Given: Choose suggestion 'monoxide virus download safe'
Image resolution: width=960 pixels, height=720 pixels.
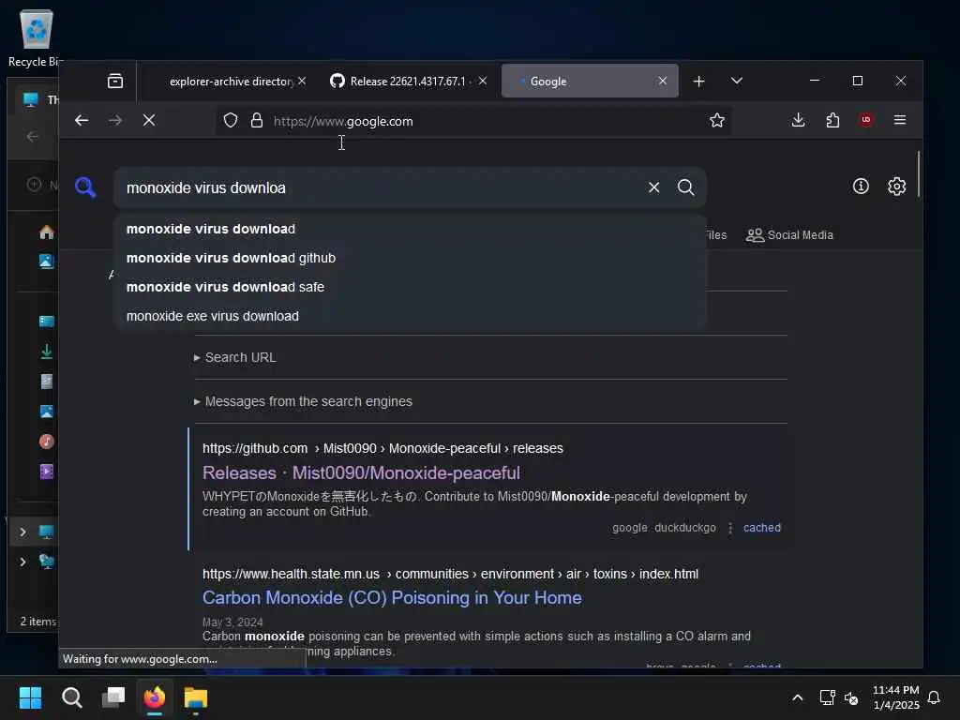Looking at the screenshot, I should tap(410, 287).
